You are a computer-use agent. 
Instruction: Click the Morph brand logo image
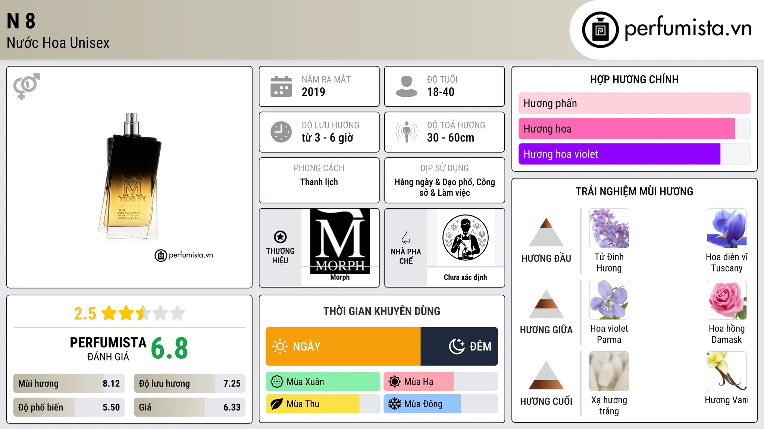pyautogui.click(x=340, y=241)
